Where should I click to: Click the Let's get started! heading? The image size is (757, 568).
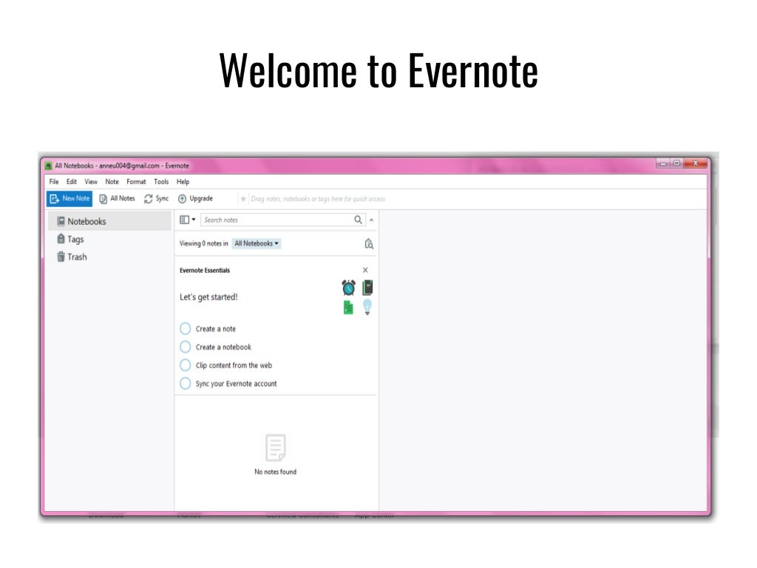click(208, 297)
